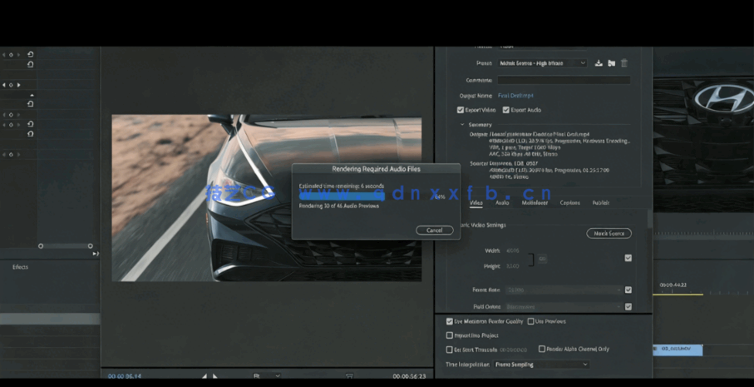Click the Match Source button
Image resolution: width=754 pixels, height=387 pixels.
click(609, 234)
